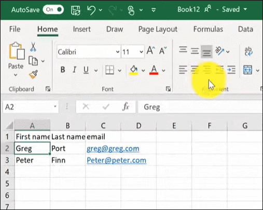The height and width of the screenshot is (210, 263).
Task: Click the Touch/Mouse mode icon
Action: tap(131, 10)
